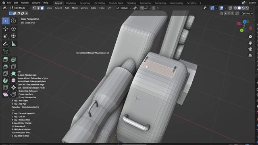Open snapping options dropdown
Viewport: 258px width, 145px height.
pos(147,8)
